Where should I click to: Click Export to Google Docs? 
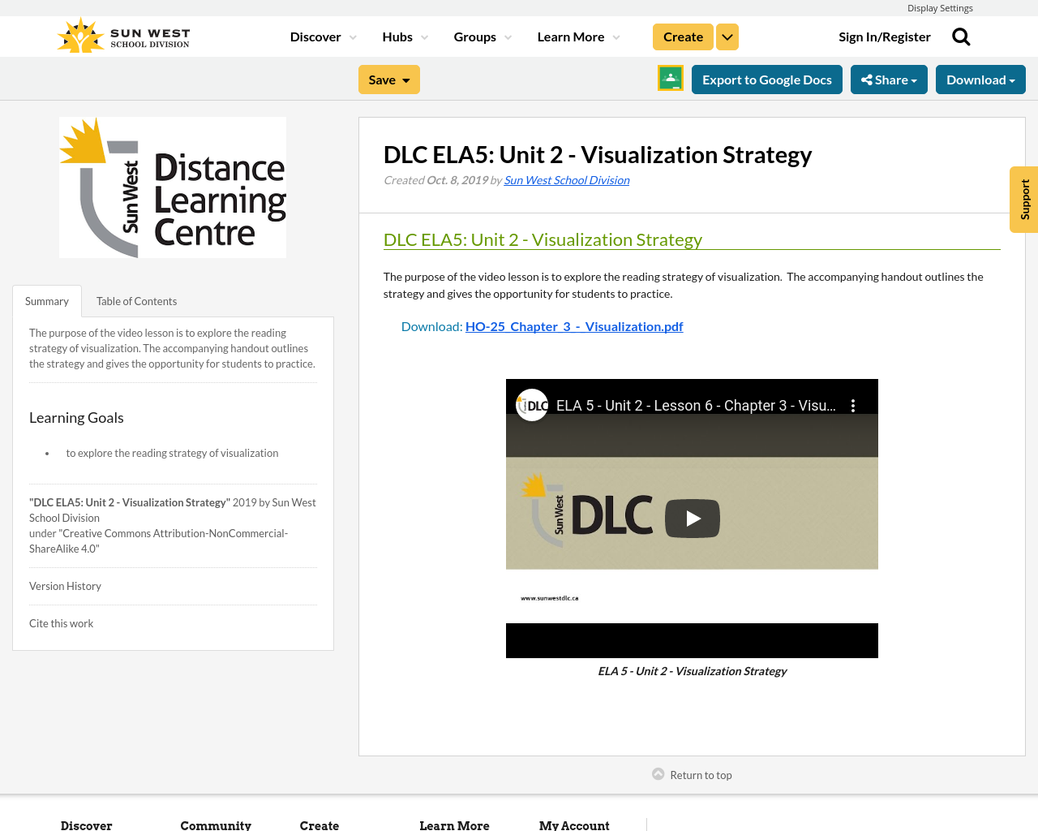(x=766, y=78)
